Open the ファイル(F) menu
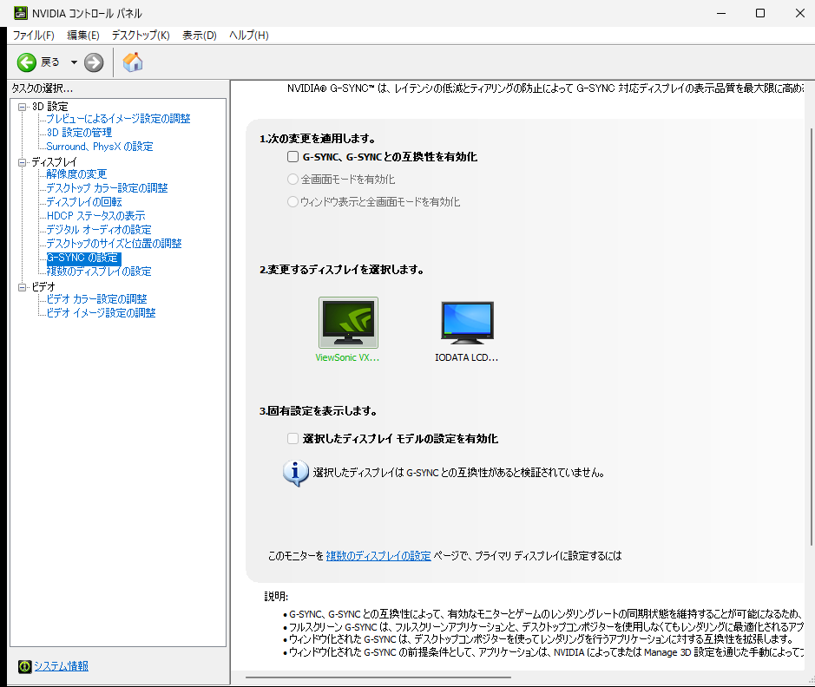This screenshot has width=815, height=687. coord(33,36)
